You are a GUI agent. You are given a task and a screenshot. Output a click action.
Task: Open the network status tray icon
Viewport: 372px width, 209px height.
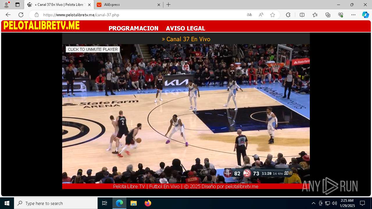pyautogui.click(x=328, y=203)
